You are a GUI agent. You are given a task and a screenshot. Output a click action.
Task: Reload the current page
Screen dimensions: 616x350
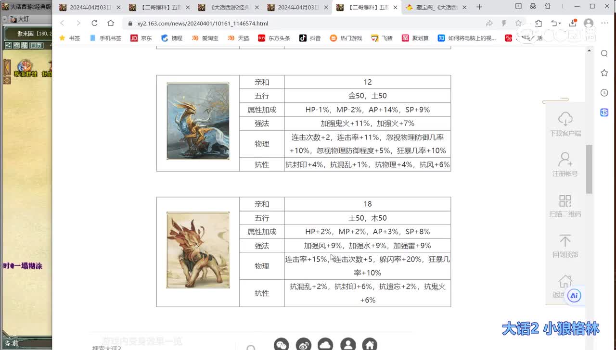94,23
